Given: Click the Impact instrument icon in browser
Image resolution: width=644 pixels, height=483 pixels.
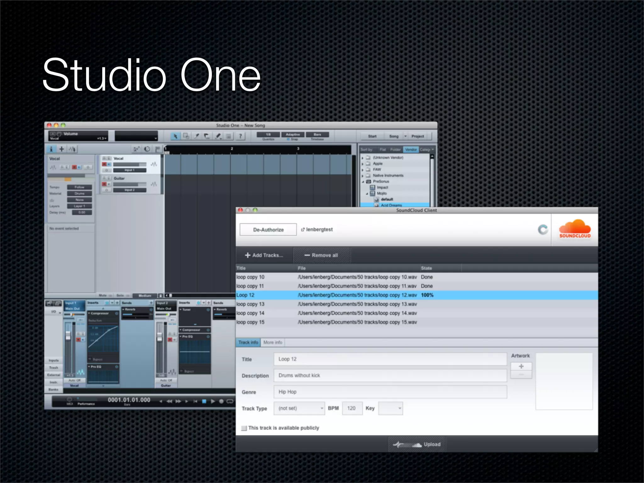Looking at the screenshot, I should (x=373, y=187).
